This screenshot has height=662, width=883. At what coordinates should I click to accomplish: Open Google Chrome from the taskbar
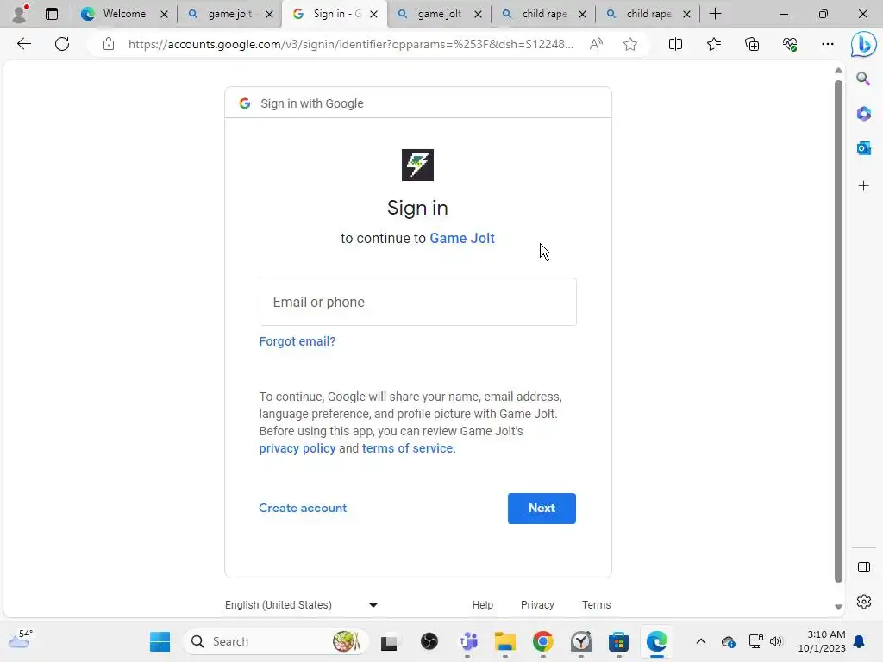pyautogui.click(x=543, y=641)
